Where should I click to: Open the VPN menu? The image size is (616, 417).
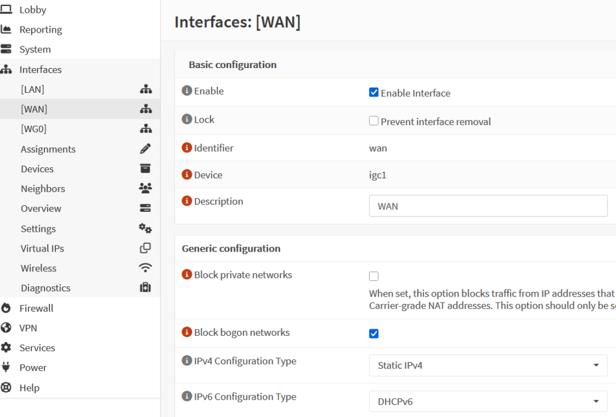click(x=28, y=328)
